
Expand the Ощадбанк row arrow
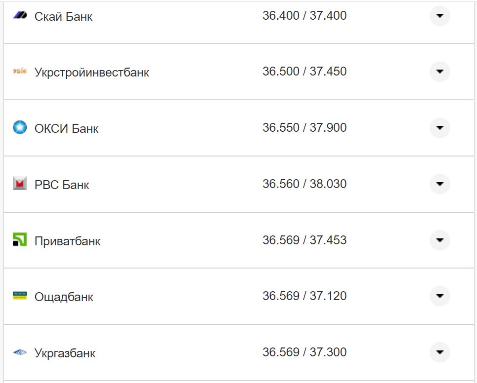pos(439,296)
